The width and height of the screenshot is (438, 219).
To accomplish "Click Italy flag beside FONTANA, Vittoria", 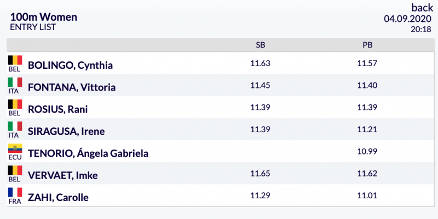I will [x=15, y=82].
